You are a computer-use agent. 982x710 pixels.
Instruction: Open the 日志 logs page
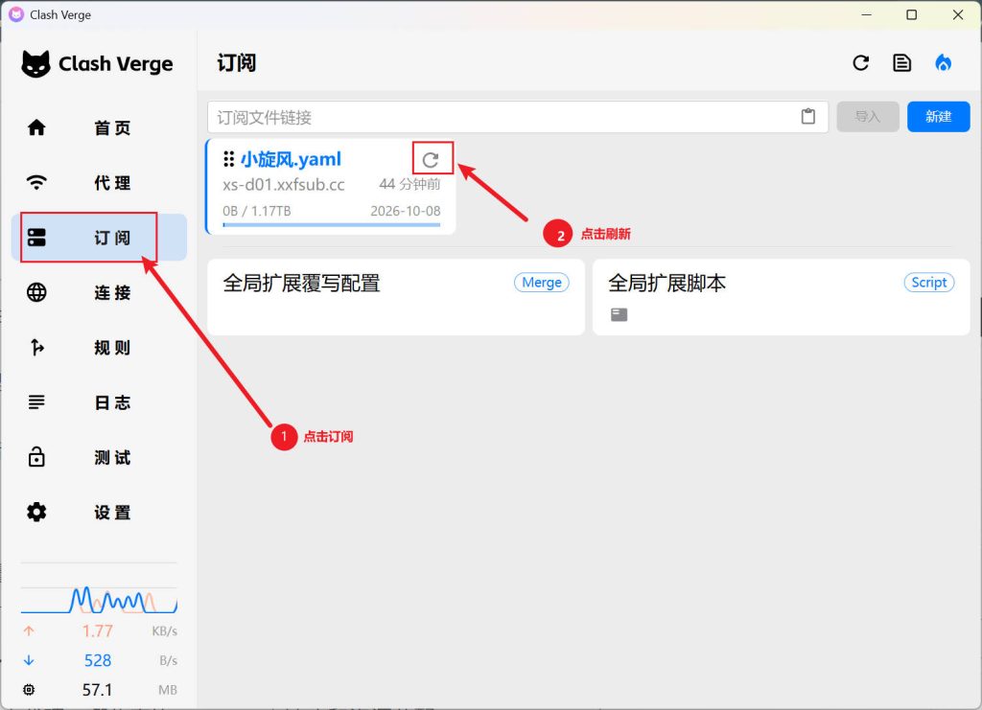(x=99, y=403)
